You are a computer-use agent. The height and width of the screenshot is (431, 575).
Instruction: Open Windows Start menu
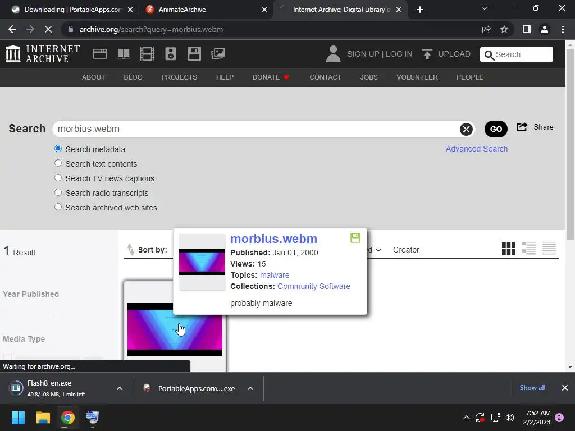(18, 418)
